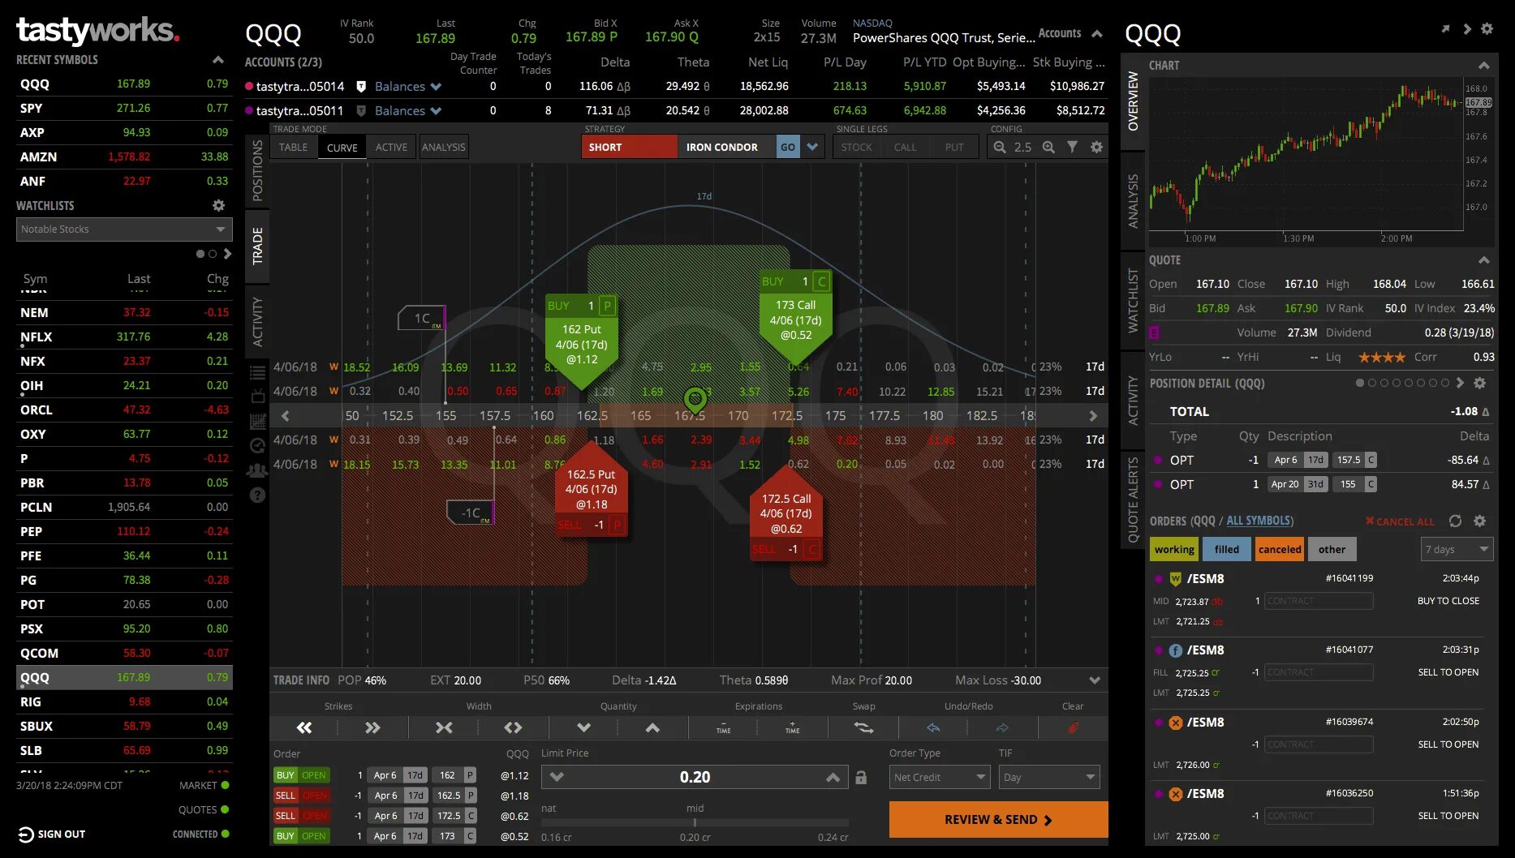Viewport: 1515px width, 858px height.
Task: Move expiration earlier with minus TIME
Action: coord(723,727)
